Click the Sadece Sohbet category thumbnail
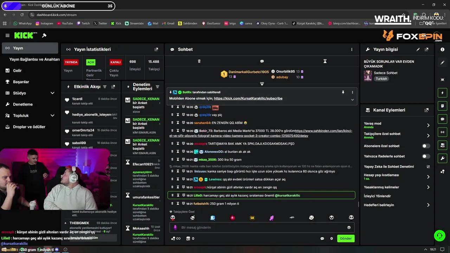 pos(368,76)
